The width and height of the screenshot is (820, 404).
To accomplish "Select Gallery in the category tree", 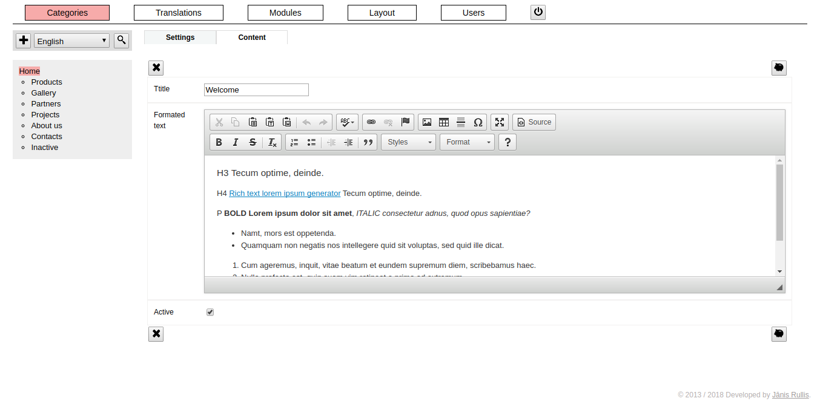I will 44,93.
